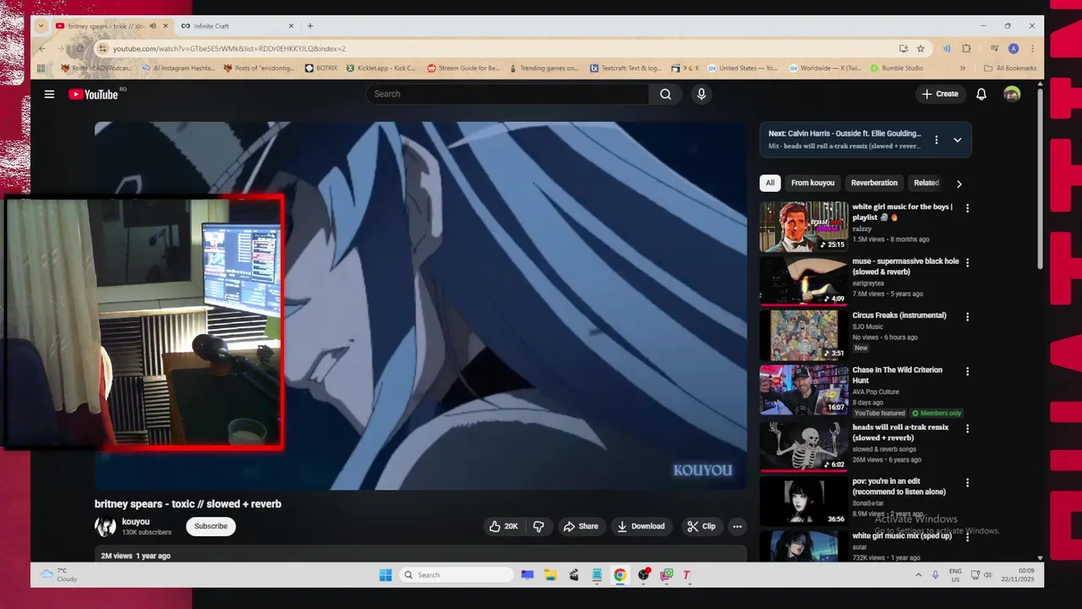Open the tab search dropdown in Chrome
Image resolution: width=1082 pixels, height=609 pixels.
(41, 26)
